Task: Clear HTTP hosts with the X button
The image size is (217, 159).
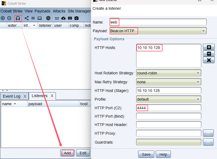Action: [x=209, y=60]
